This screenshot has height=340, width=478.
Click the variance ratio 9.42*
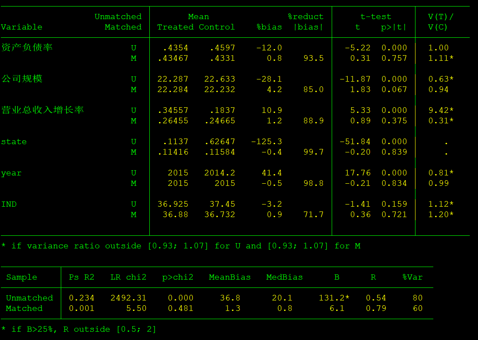[441, 110]
